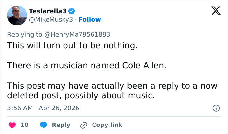Like the post with the heart icon
This screenshot has height=134, width=228.
[12, 125]
